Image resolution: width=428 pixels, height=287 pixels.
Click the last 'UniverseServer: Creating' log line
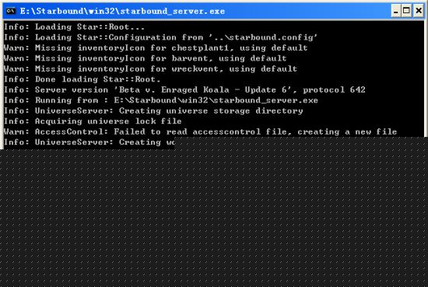(x=89, y=142)
